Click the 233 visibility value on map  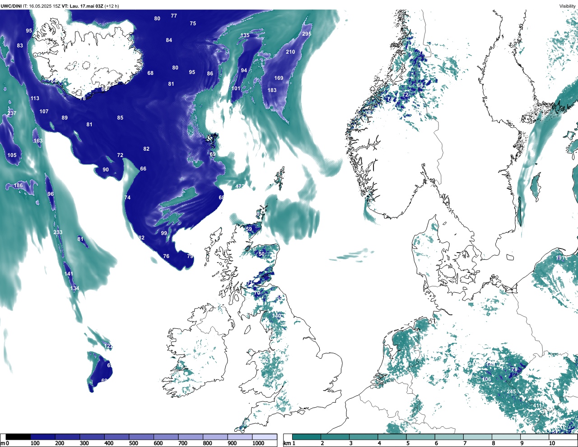coord(58,232)
